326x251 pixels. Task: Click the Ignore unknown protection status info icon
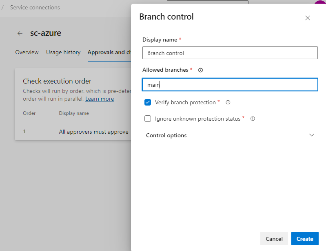pos(253,119)
